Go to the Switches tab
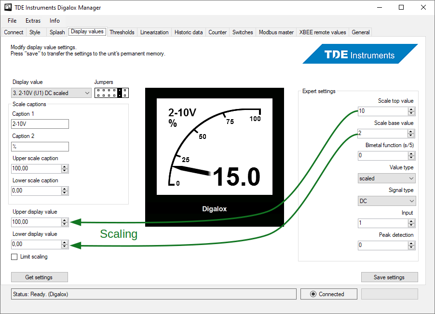 [x=243, y=32]
